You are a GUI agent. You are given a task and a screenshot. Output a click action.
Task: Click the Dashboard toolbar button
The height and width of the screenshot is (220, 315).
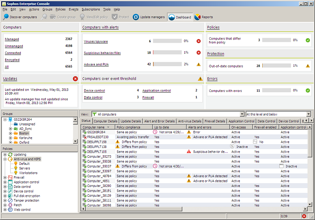[x=180, y=17]
